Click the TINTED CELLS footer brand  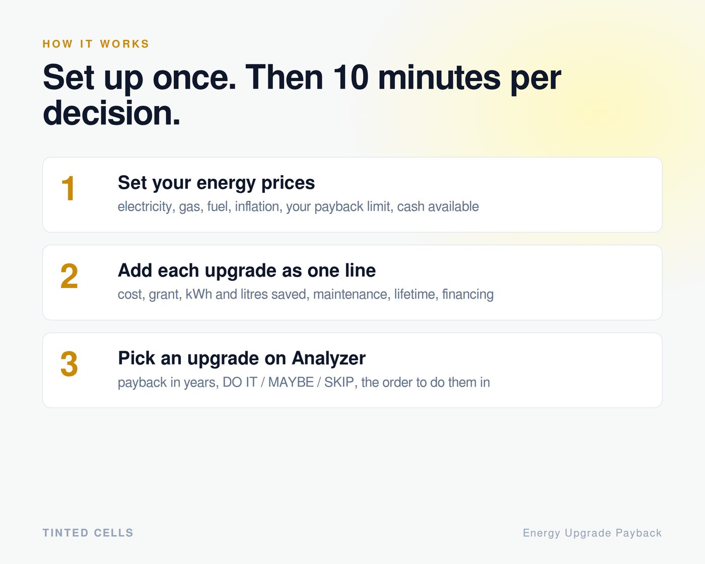coord(88,533)
